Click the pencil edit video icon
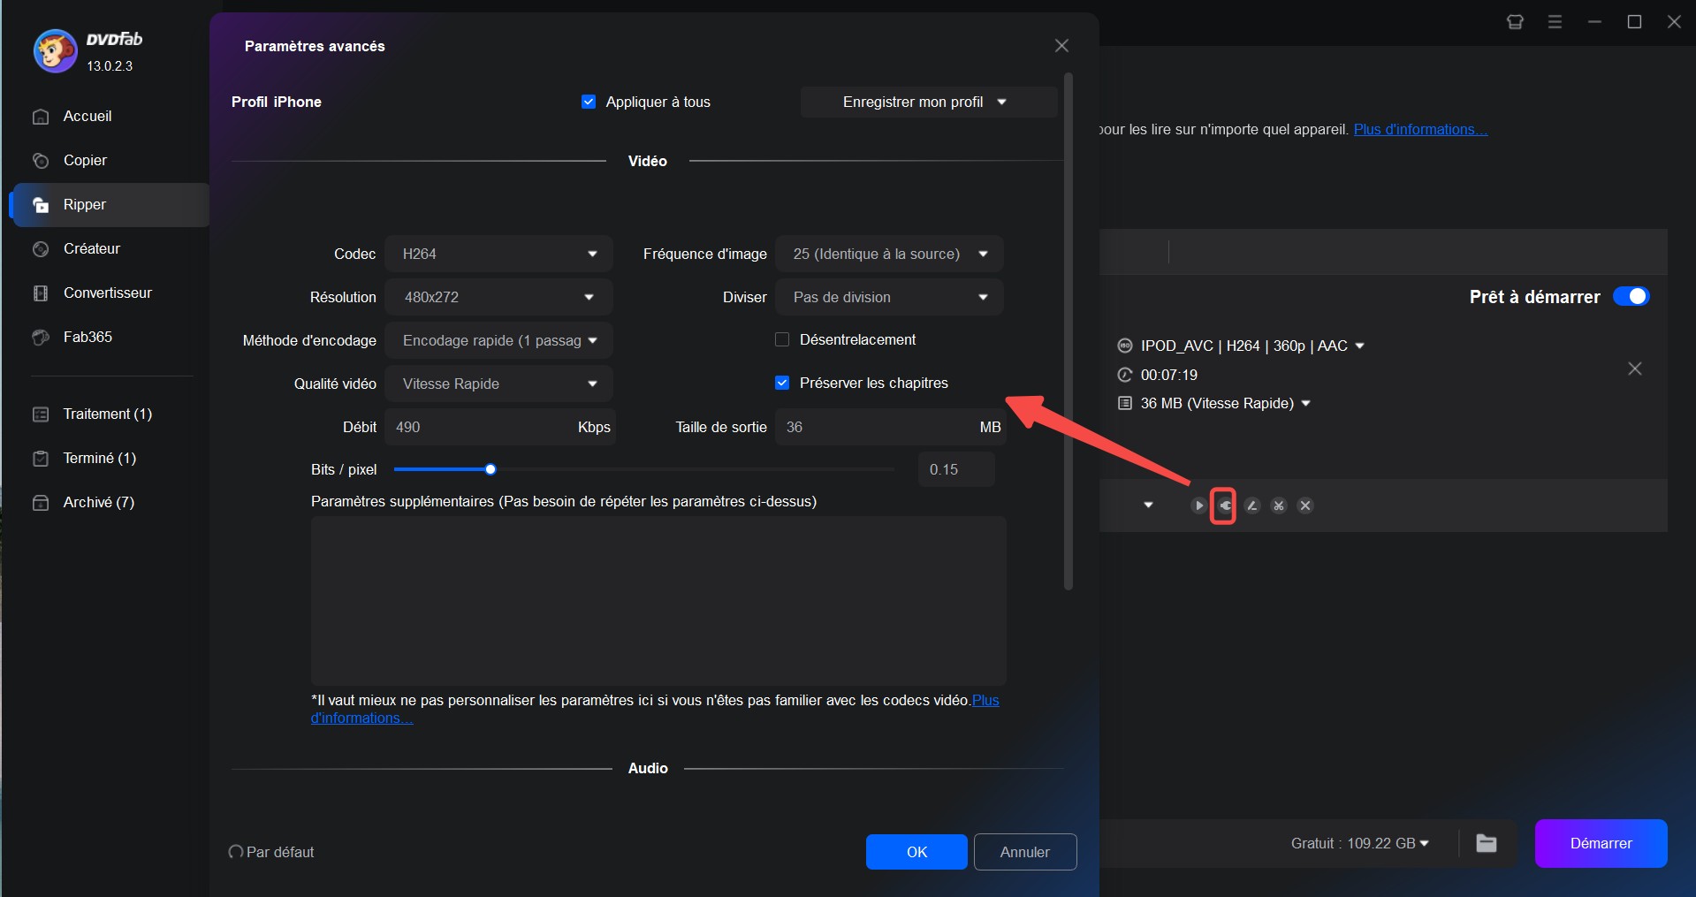The image size is (1696, 897). 1251,506
